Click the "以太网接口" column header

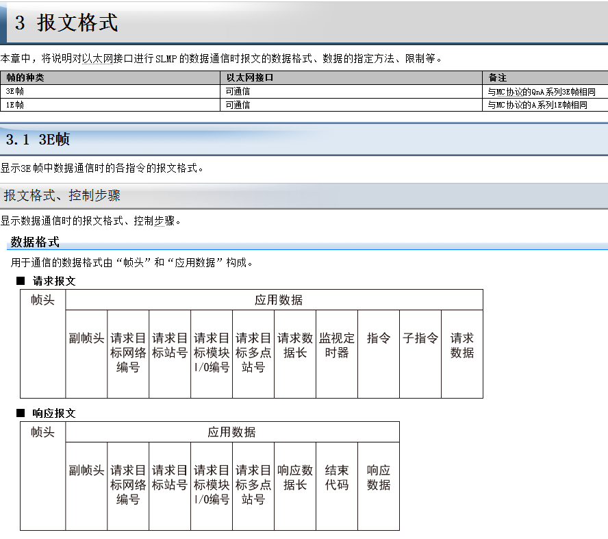[250, 78]
